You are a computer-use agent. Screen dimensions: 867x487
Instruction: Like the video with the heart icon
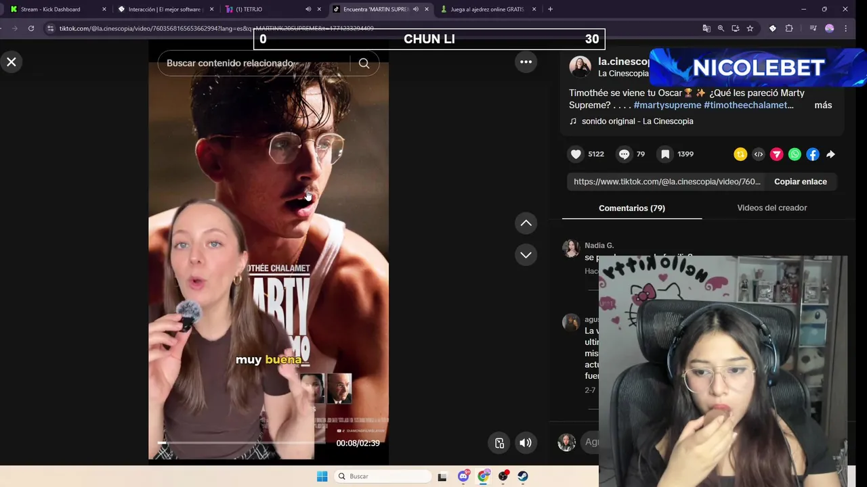pyautogui.click(x=576, y=154)
